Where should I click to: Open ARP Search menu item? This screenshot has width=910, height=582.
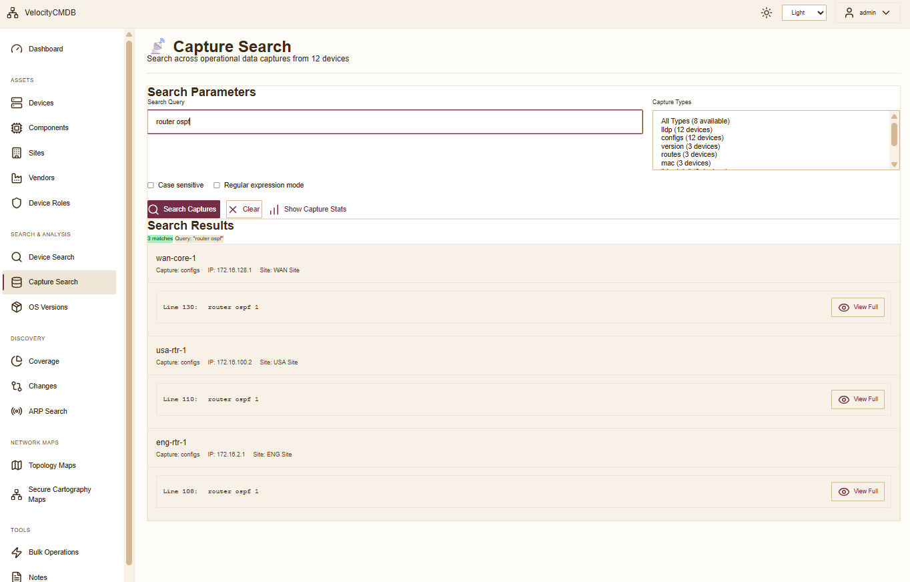59,411
